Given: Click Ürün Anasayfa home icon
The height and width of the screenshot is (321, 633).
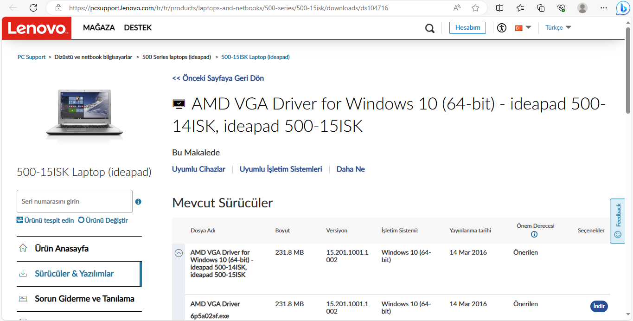Looking at the screenshot, I should (23, 248).
